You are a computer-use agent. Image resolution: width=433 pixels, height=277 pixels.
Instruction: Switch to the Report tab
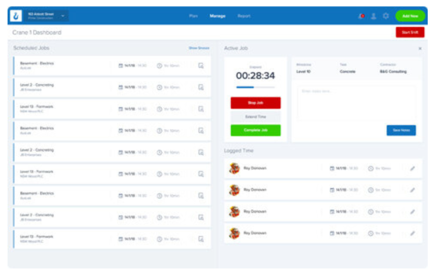[244, 16]
